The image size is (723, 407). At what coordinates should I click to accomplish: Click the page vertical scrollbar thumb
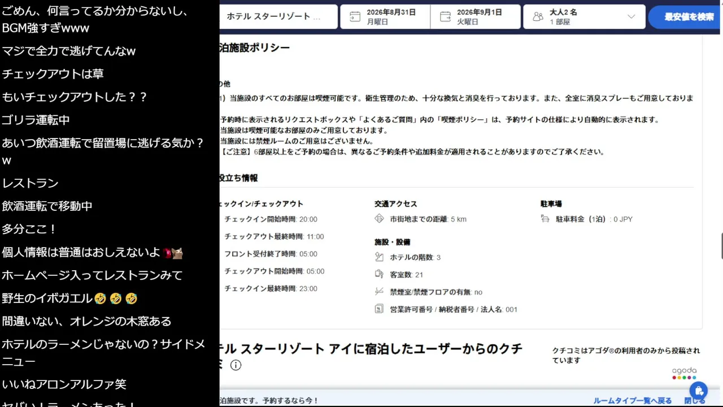point(721,245)
